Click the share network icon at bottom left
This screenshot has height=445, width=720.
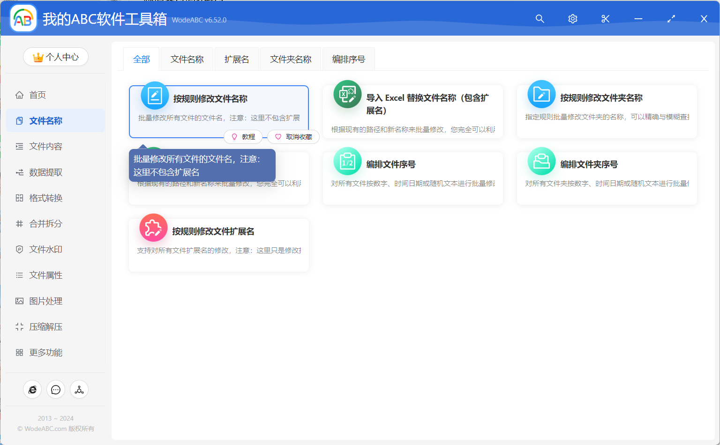click(x=79, y=389)
